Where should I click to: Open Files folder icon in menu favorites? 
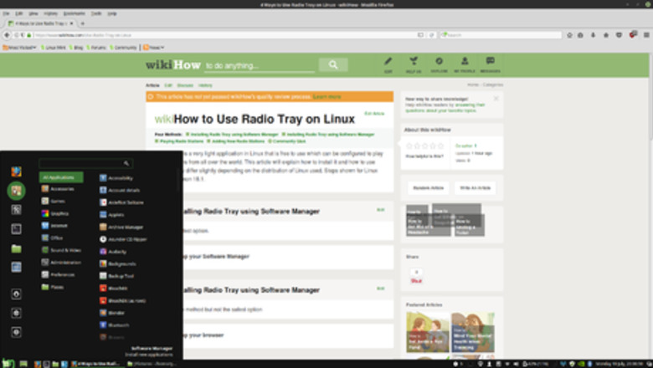tap(16, 248)
